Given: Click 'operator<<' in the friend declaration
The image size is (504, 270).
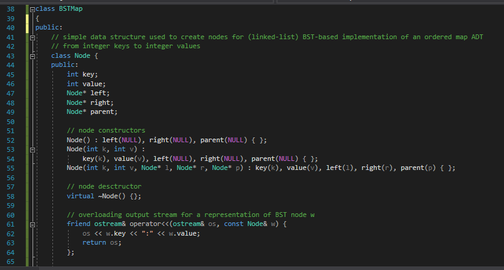Looking at the screenshot, I should (x=149, y=224).
